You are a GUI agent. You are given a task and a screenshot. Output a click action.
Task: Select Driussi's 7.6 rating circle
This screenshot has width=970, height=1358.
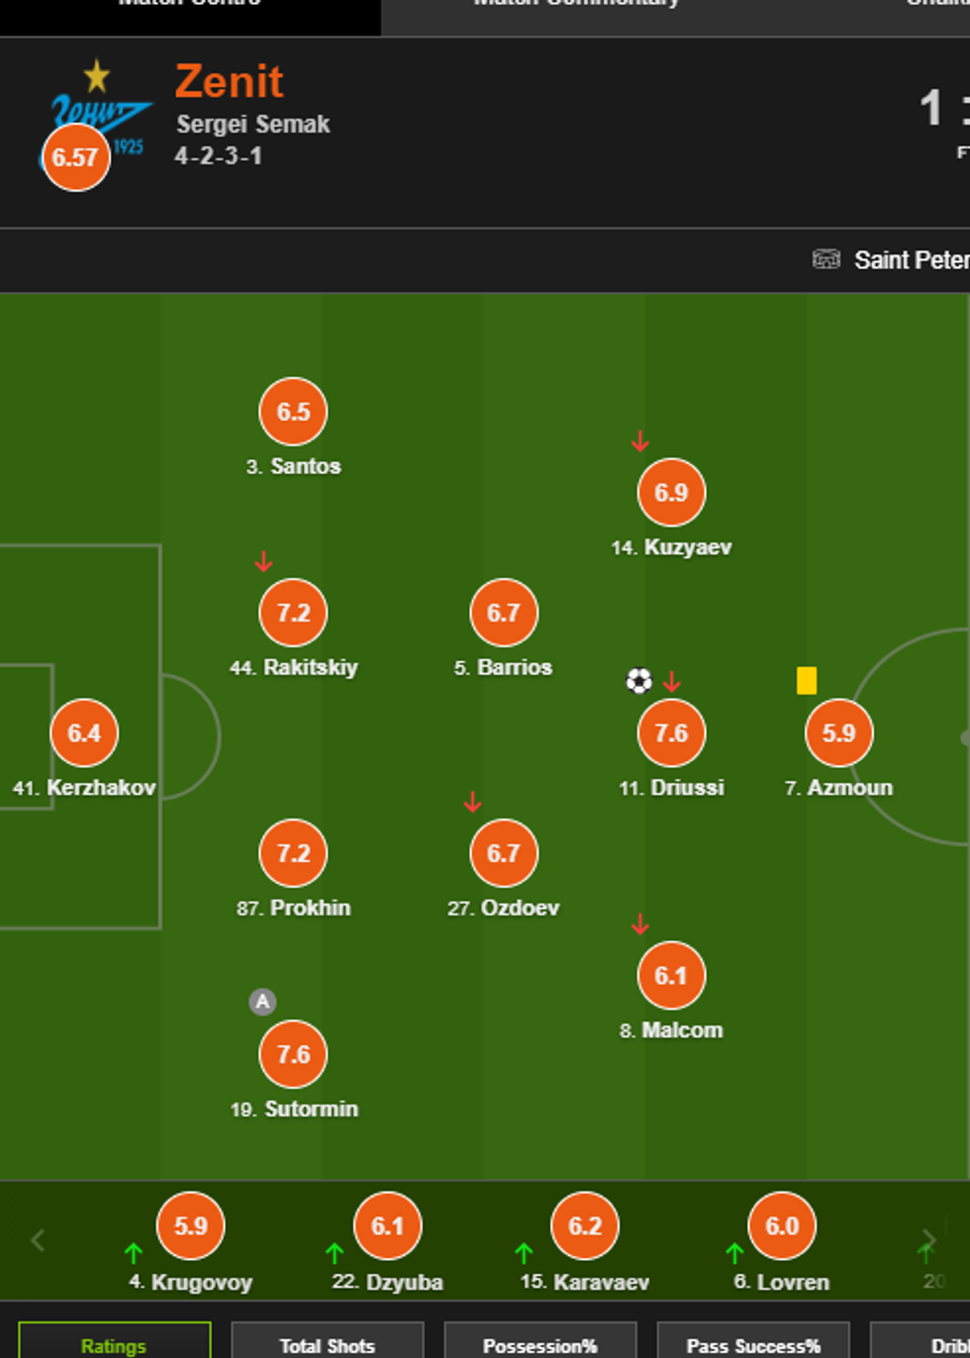click(671, 733)
